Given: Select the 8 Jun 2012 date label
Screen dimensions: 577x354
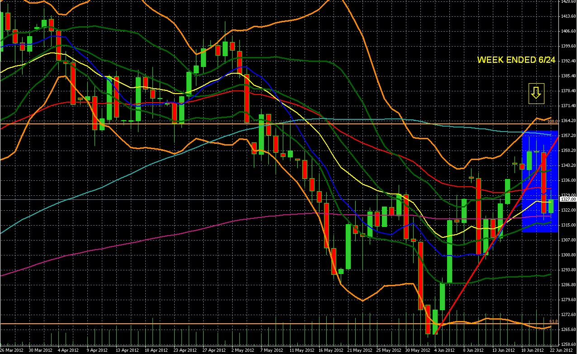Looking at the screenshot, I should pyautogui.click(x=463, y=350).
